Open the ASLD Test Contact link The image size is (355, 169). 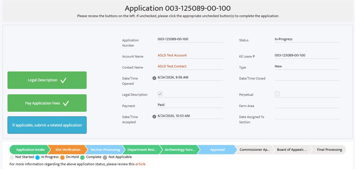[172, 66]
